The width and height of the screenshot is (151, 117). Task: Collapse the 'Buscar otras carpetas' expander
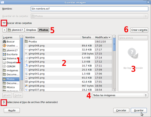(x=4, y=23)
